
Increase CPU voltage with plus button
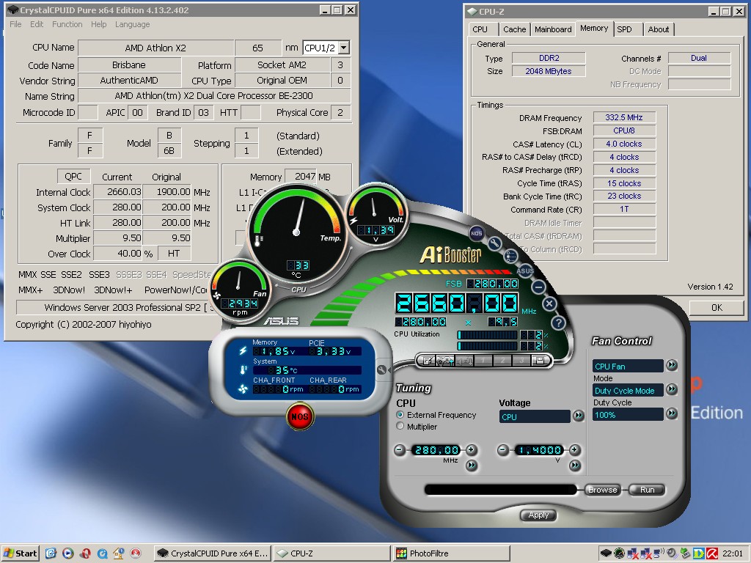click(x=575, y=449)
